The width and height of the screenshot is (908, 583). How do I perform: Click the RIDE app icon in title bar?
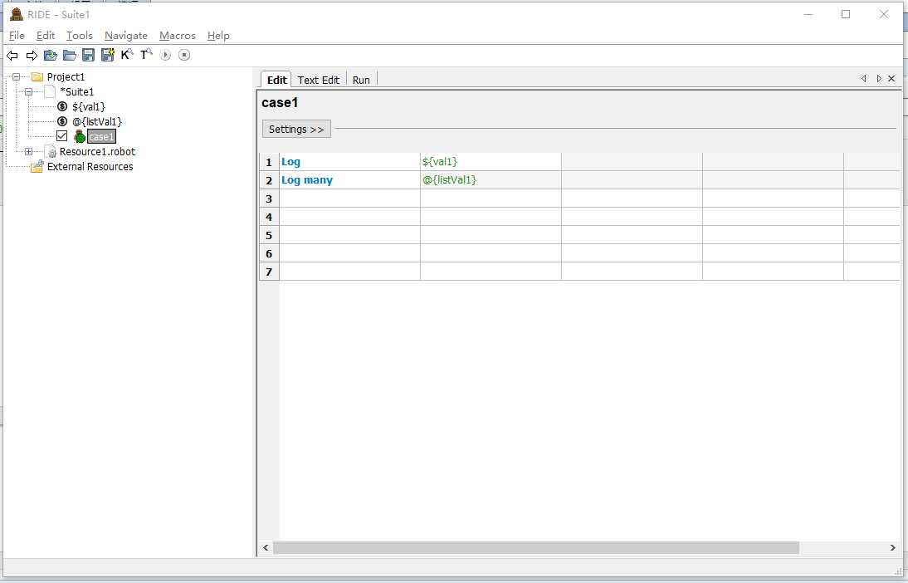pos(17,14)
